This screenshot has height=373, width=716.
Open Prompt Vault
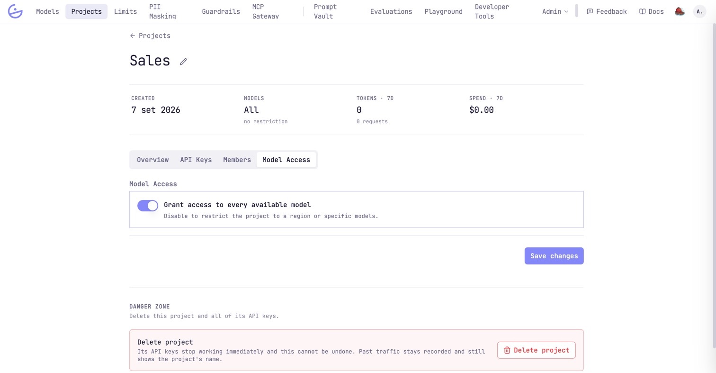[x=325, y=11]
